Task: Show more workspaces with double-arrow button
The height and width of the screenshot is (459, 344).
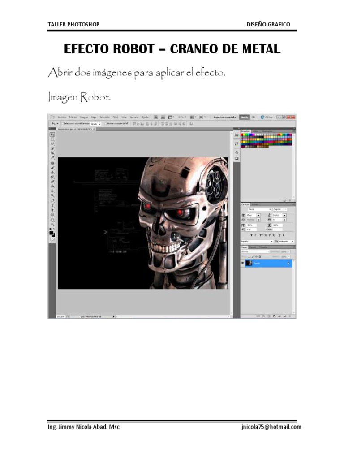Action: pyautogui.click(x=254, y=117)
